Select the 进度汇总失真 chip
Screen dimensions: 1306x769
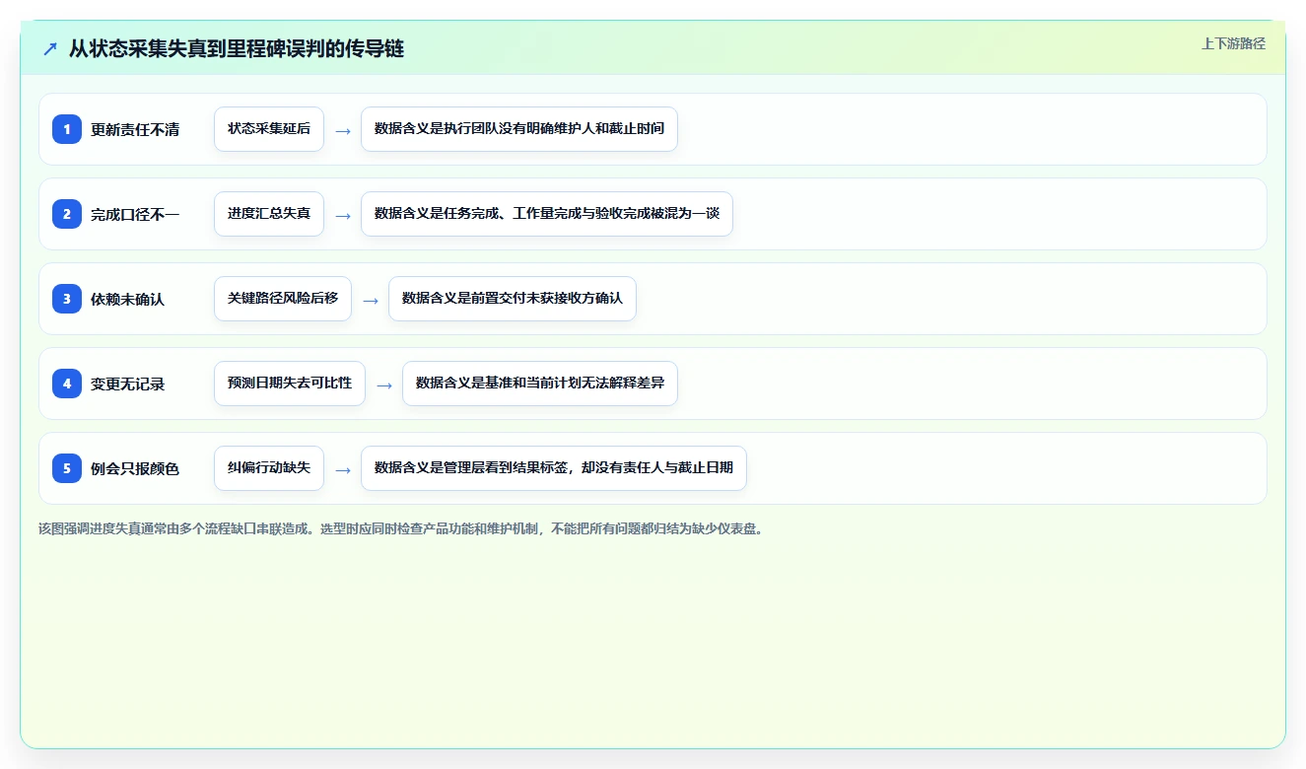tap(269, 214)
